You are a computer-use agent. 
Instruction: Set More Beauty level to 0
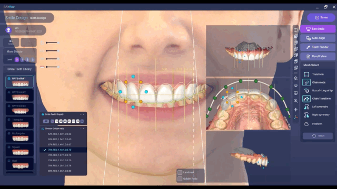click(x=17, y=59)
